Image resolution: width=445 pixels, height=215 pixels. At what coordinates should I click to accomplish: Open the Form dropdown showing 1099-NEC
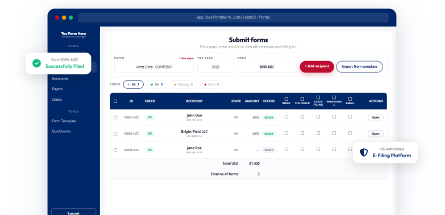pos(267,67)
